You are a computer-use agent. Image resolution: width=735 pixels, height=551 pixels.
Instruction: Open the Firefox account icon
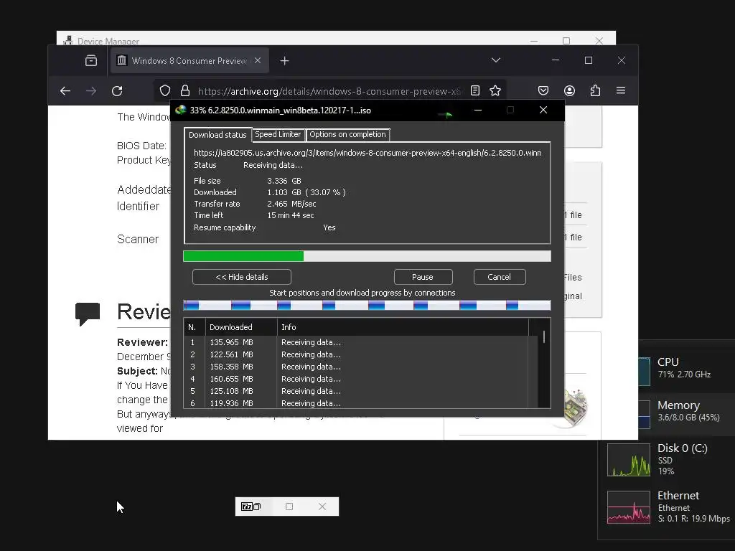click(x=569, y=90)
